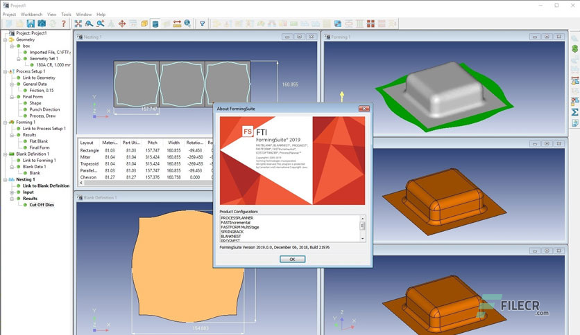Image resolution: width=580 pixels, height=335 pixels.
Task: Select 180A CR, 1.000 mm material item
Action: tap(53, 65)
